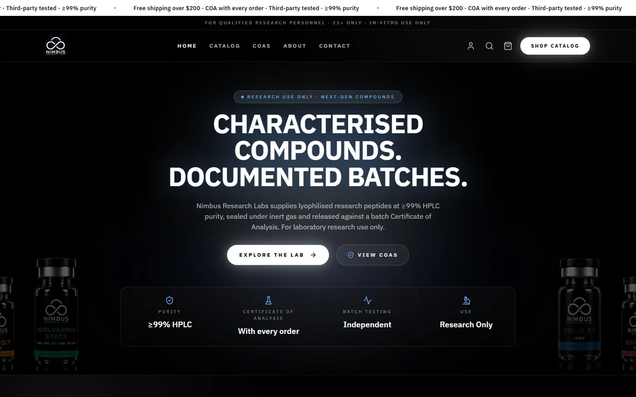Click the pulse icon above Batch Testing

click(x=367, y=300)
